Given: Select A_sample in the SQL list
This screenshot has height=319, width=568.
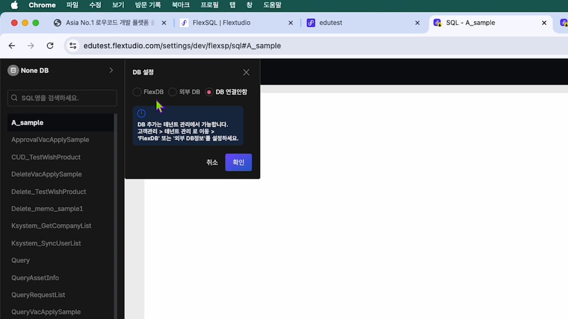Looking at the screenshot, I should point(60,123).
